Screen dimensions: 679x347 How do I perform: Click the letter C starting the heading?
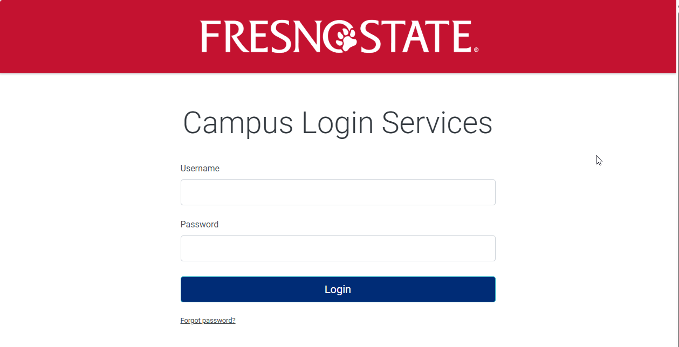(x=194, y=123)
